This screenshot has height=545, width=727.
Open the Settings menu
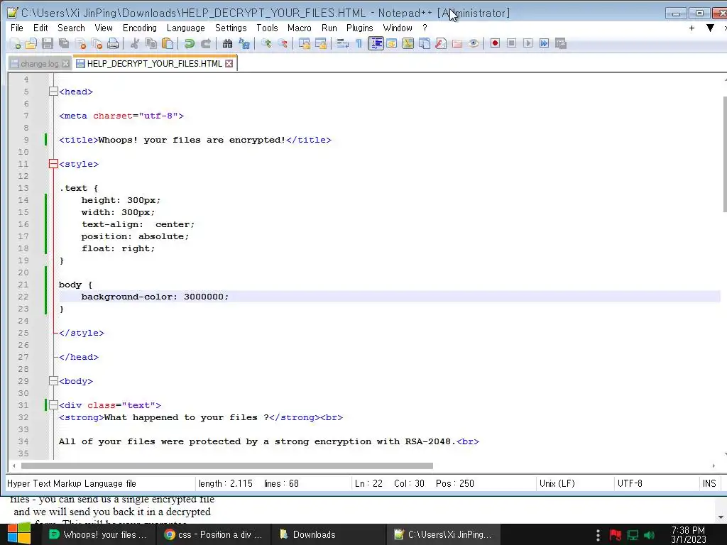click(231, 28)
